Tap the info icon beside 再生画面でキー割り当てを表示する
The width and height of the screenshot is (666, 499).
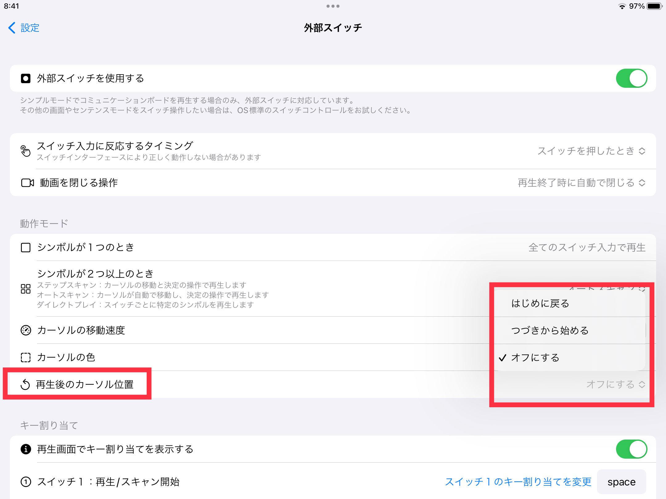26,449
